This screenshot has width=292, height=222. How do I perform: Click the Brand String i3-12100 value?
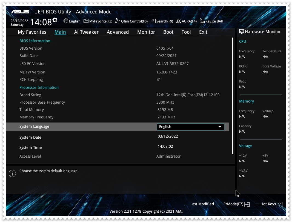pyautogui.click(x=188, y=95)
